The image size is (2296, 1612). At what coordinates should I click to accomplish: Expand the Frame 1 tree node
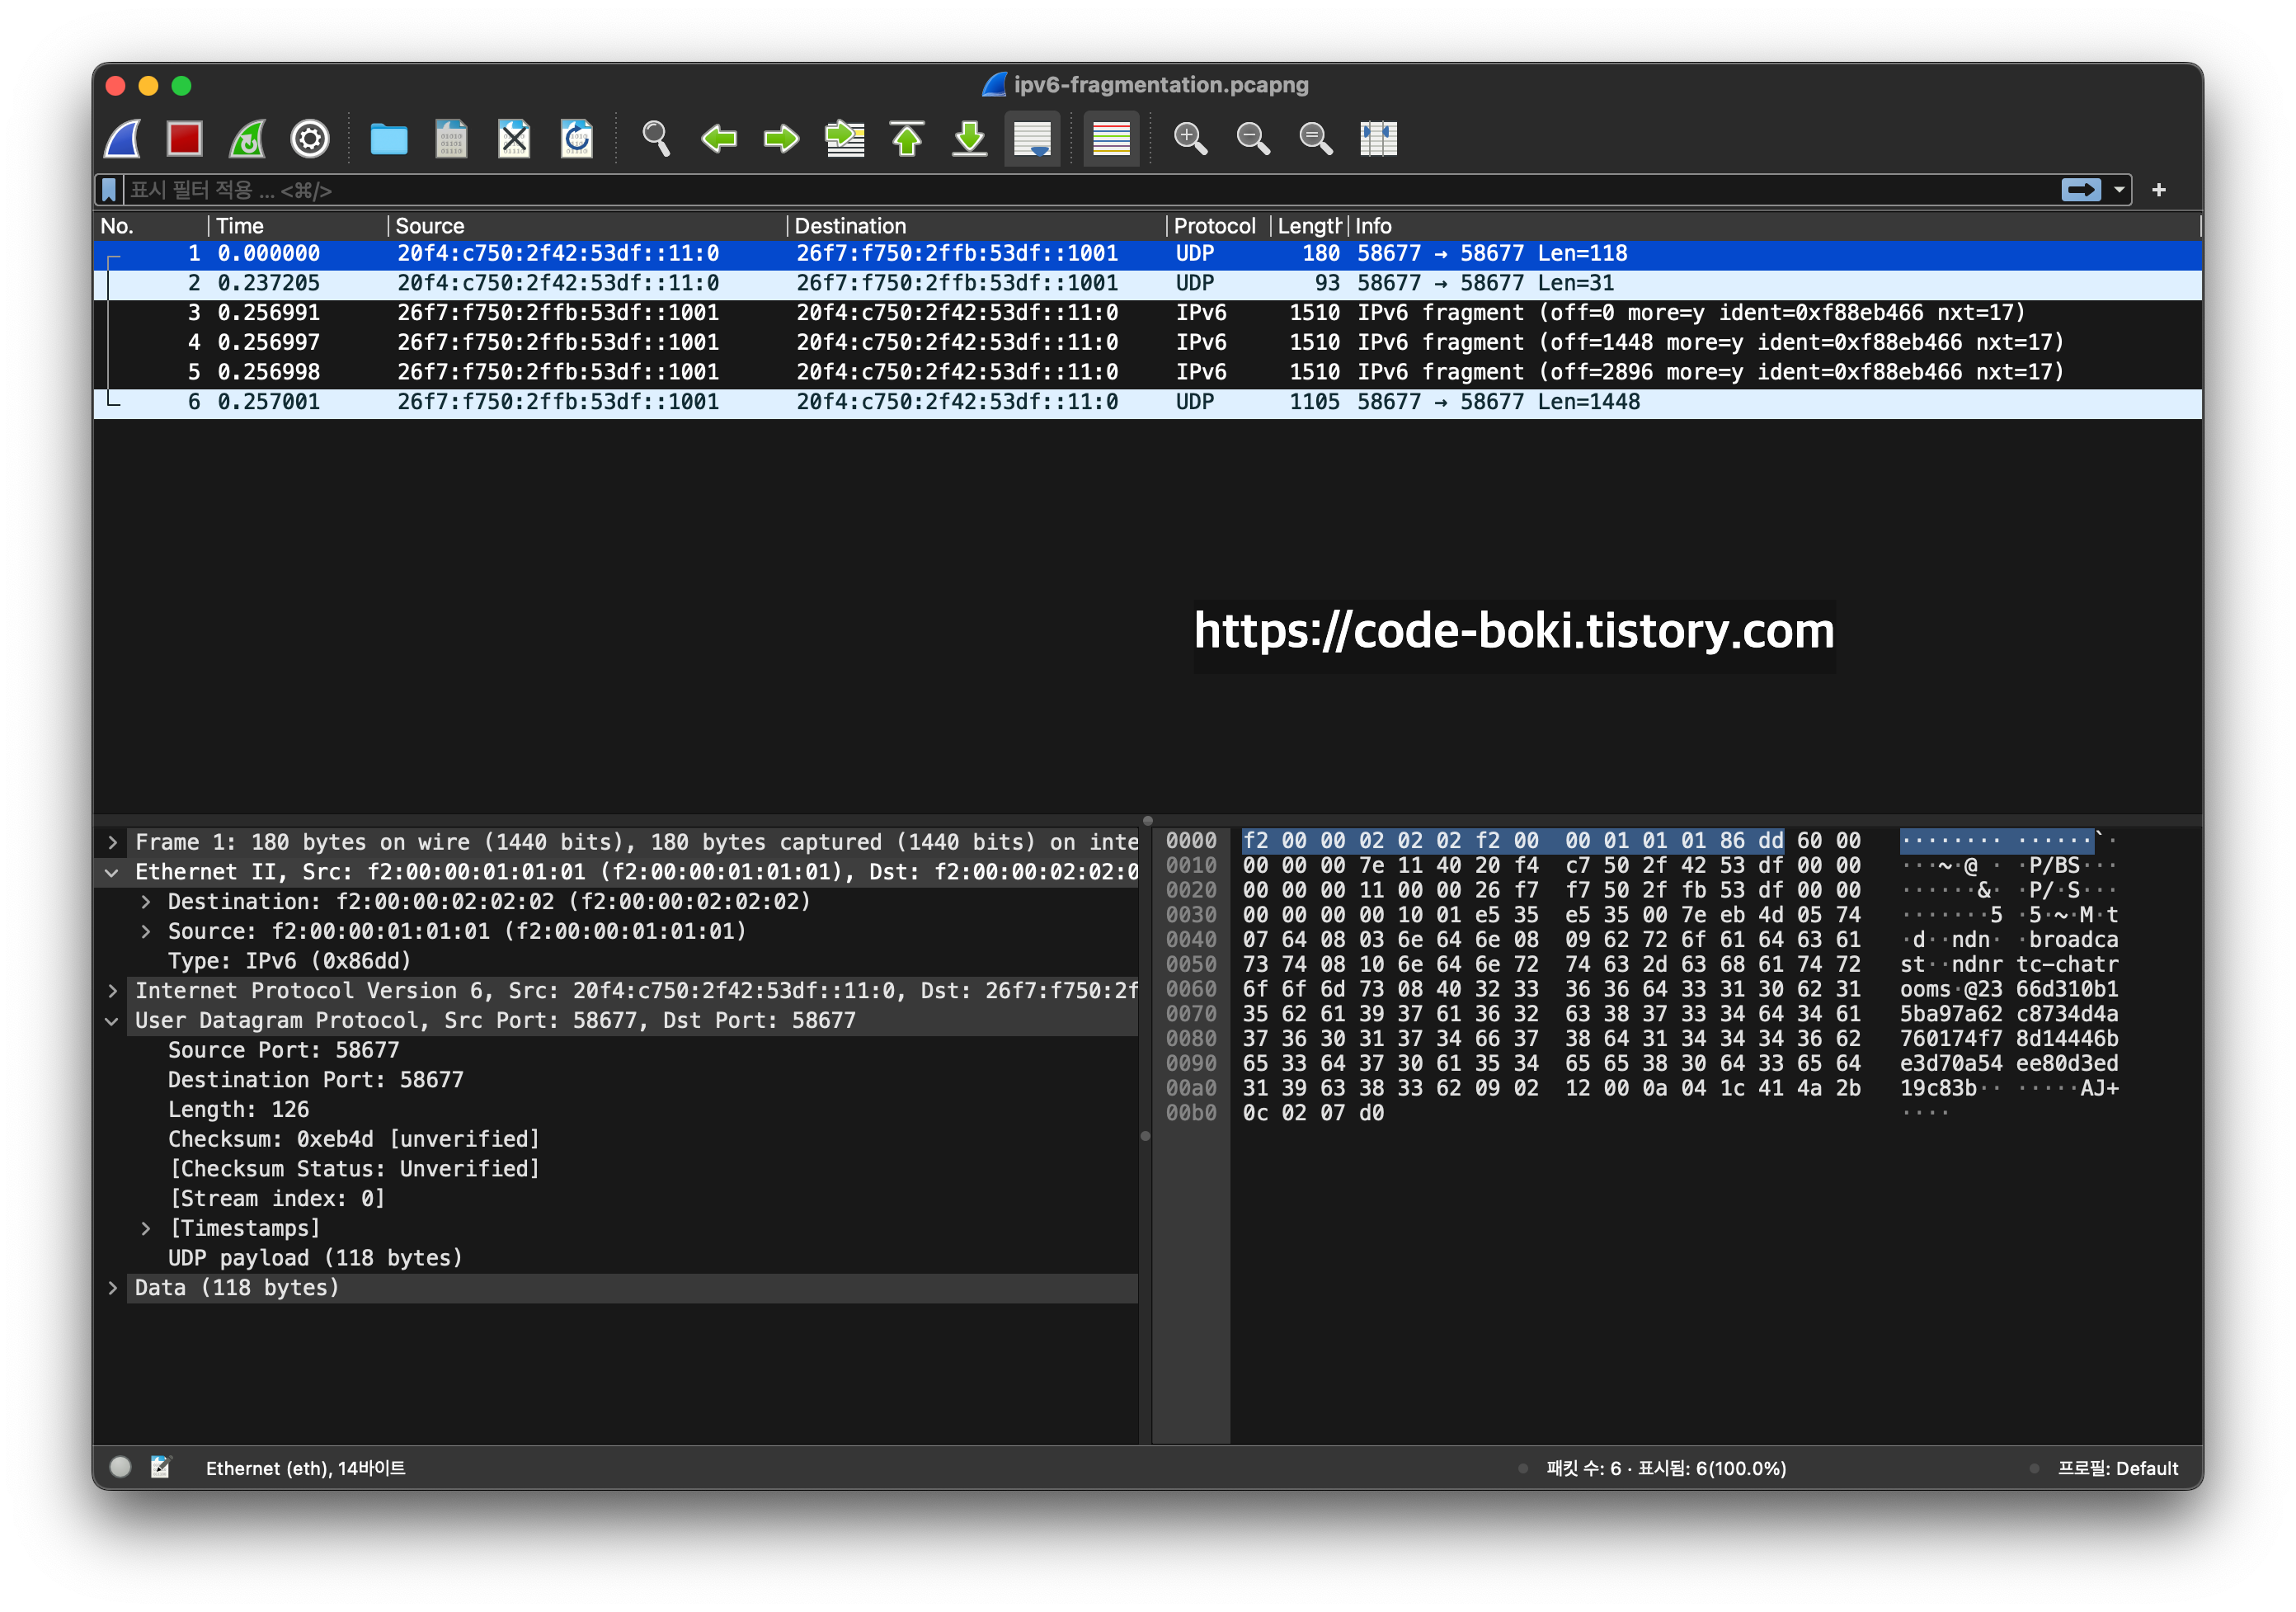(x=112, y=842)
